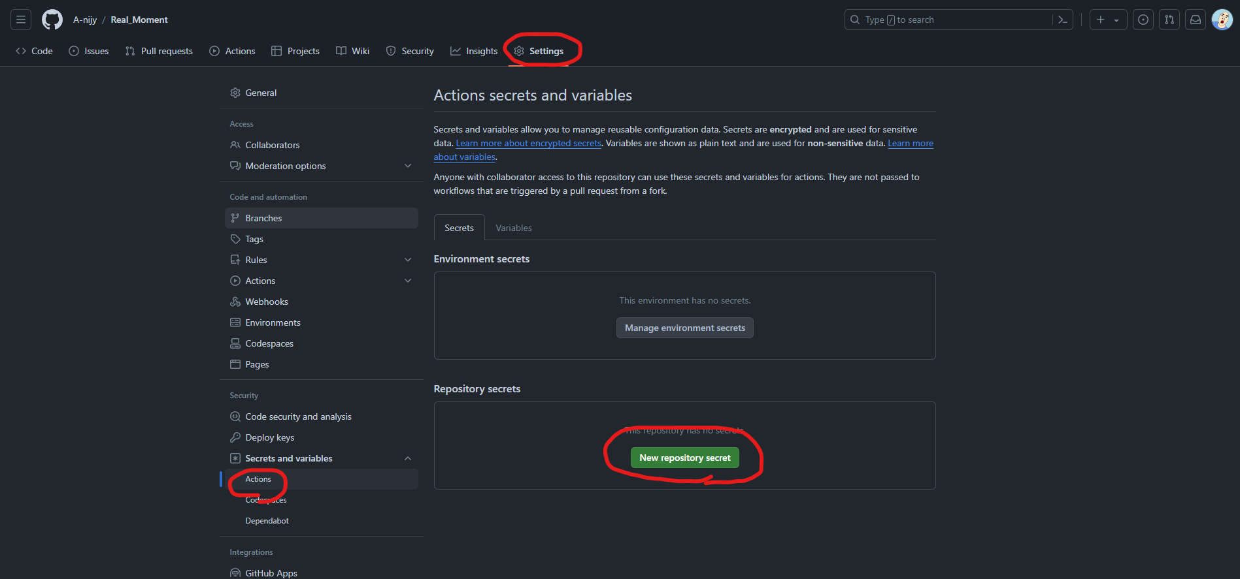
Task: Open the A-nijy owner link
Action: point(85,20)
